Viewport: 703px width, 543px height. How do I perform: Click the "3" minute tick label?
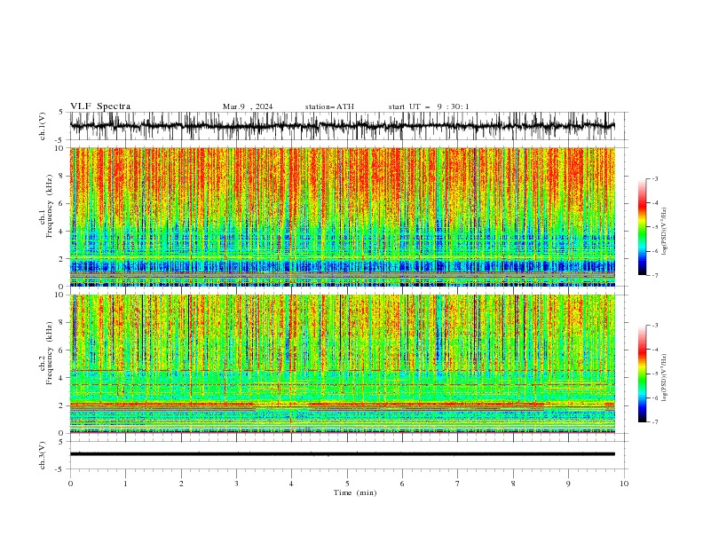236,484
